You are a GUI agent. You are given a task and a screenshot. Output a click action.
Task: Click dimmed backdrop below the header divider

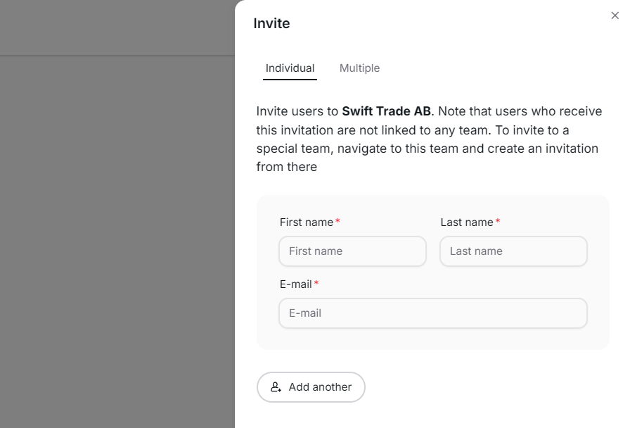117,241
